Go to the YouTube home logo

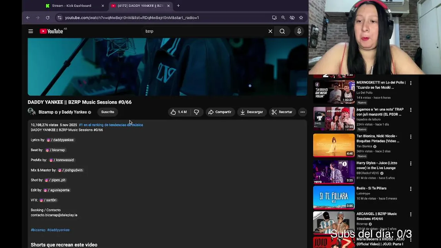(51, 31)
